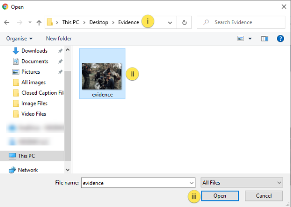Toggle the preview pane icon
This screenshot has height=207, width=291.
point(265,38)
